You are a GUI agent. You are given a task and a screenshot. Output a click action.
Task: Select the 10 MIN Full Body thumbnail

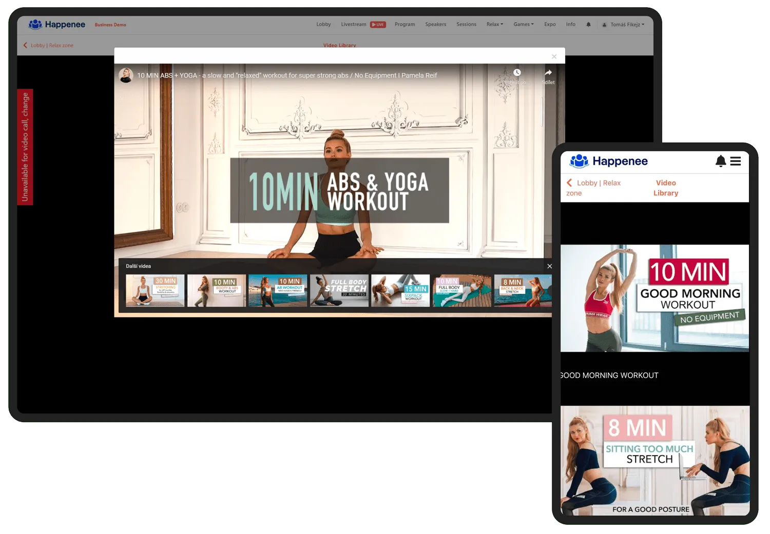[x=462, y=290]
